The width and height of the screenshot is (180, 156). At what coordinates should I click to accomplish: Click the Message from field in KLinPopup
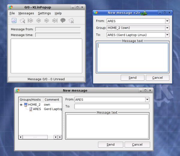pyautogui.click(x=58, y=29)
